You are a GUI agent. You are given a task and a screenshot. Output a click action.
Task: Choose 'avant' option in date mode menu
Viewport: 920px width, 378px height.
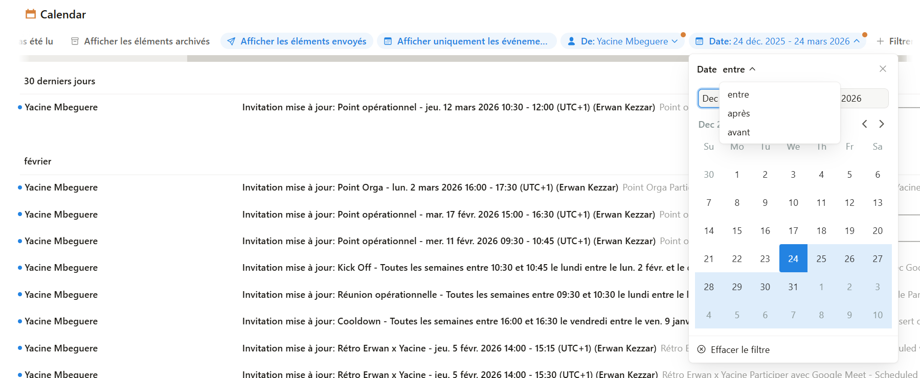click(x=779, y=132)
